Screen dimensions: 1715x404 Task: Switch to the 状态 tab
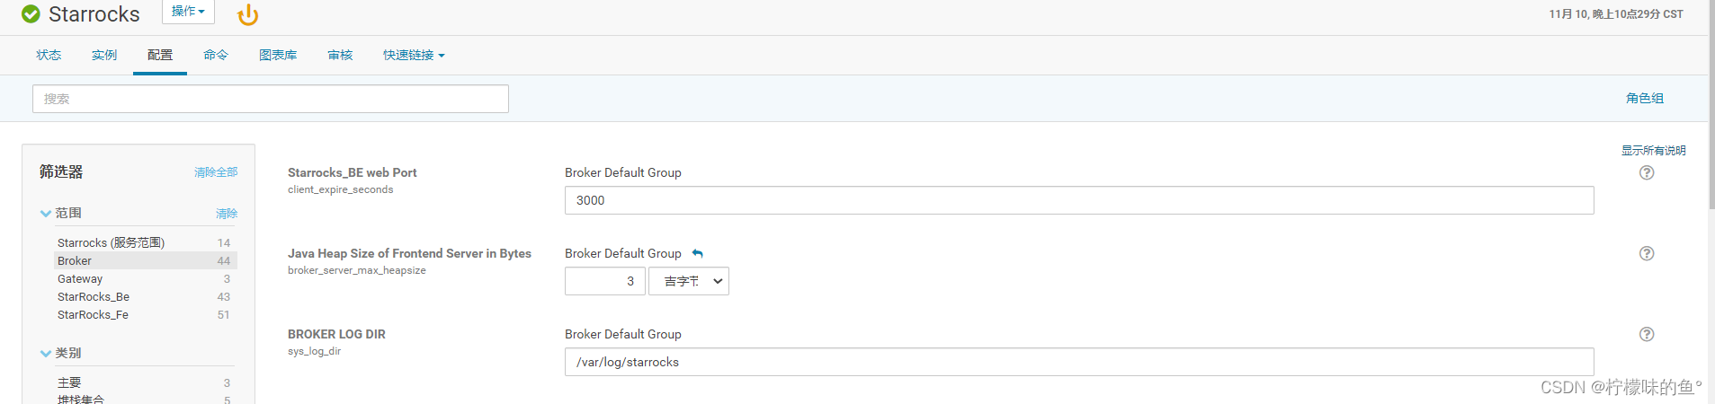[49, 55]
